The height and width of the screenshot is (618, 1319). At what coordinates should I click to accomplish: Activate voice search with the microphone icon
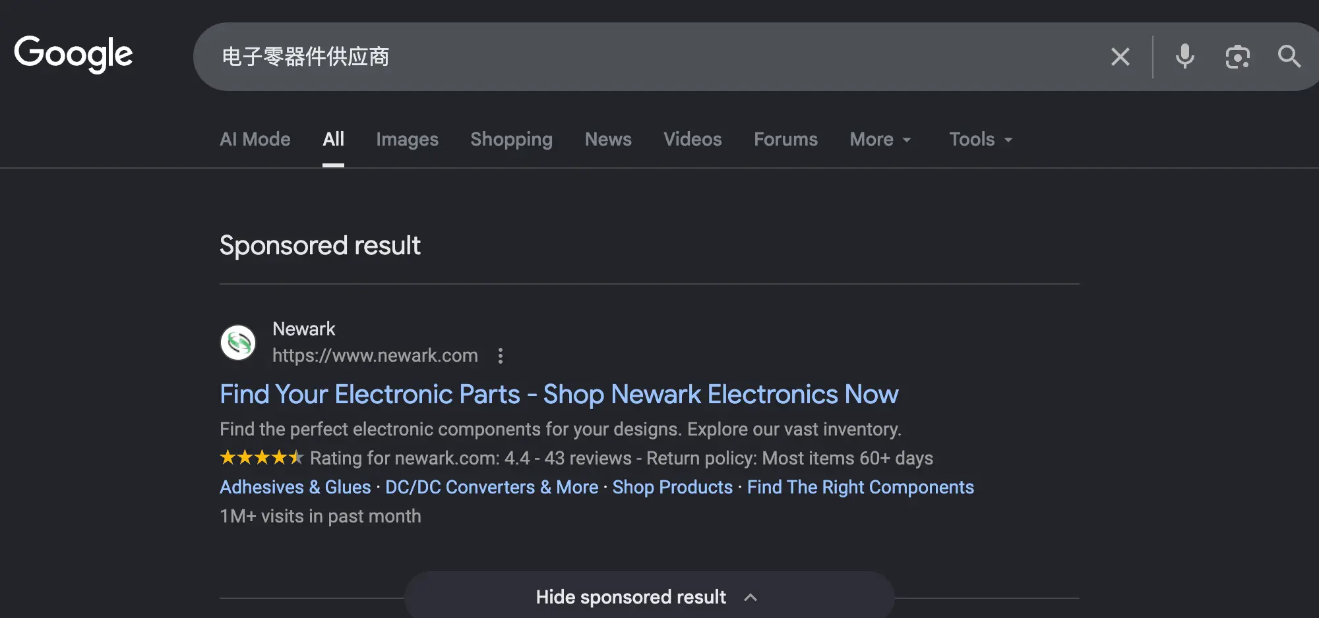pos(1185,57)
